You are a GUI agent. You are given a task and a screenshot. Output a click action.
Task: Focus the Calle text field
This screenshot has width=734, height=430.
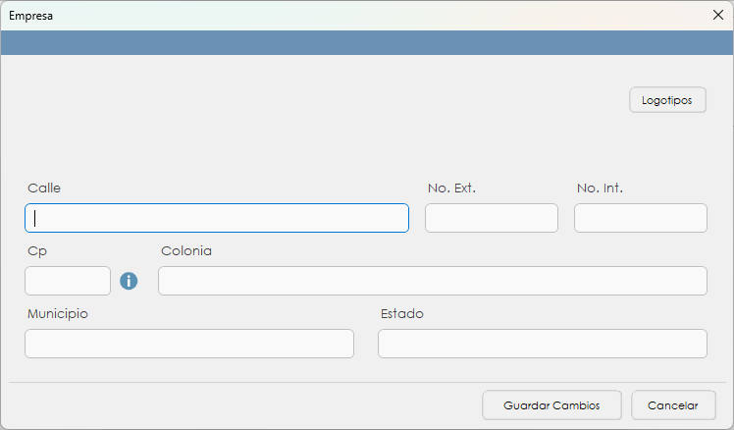click(217, 218)
